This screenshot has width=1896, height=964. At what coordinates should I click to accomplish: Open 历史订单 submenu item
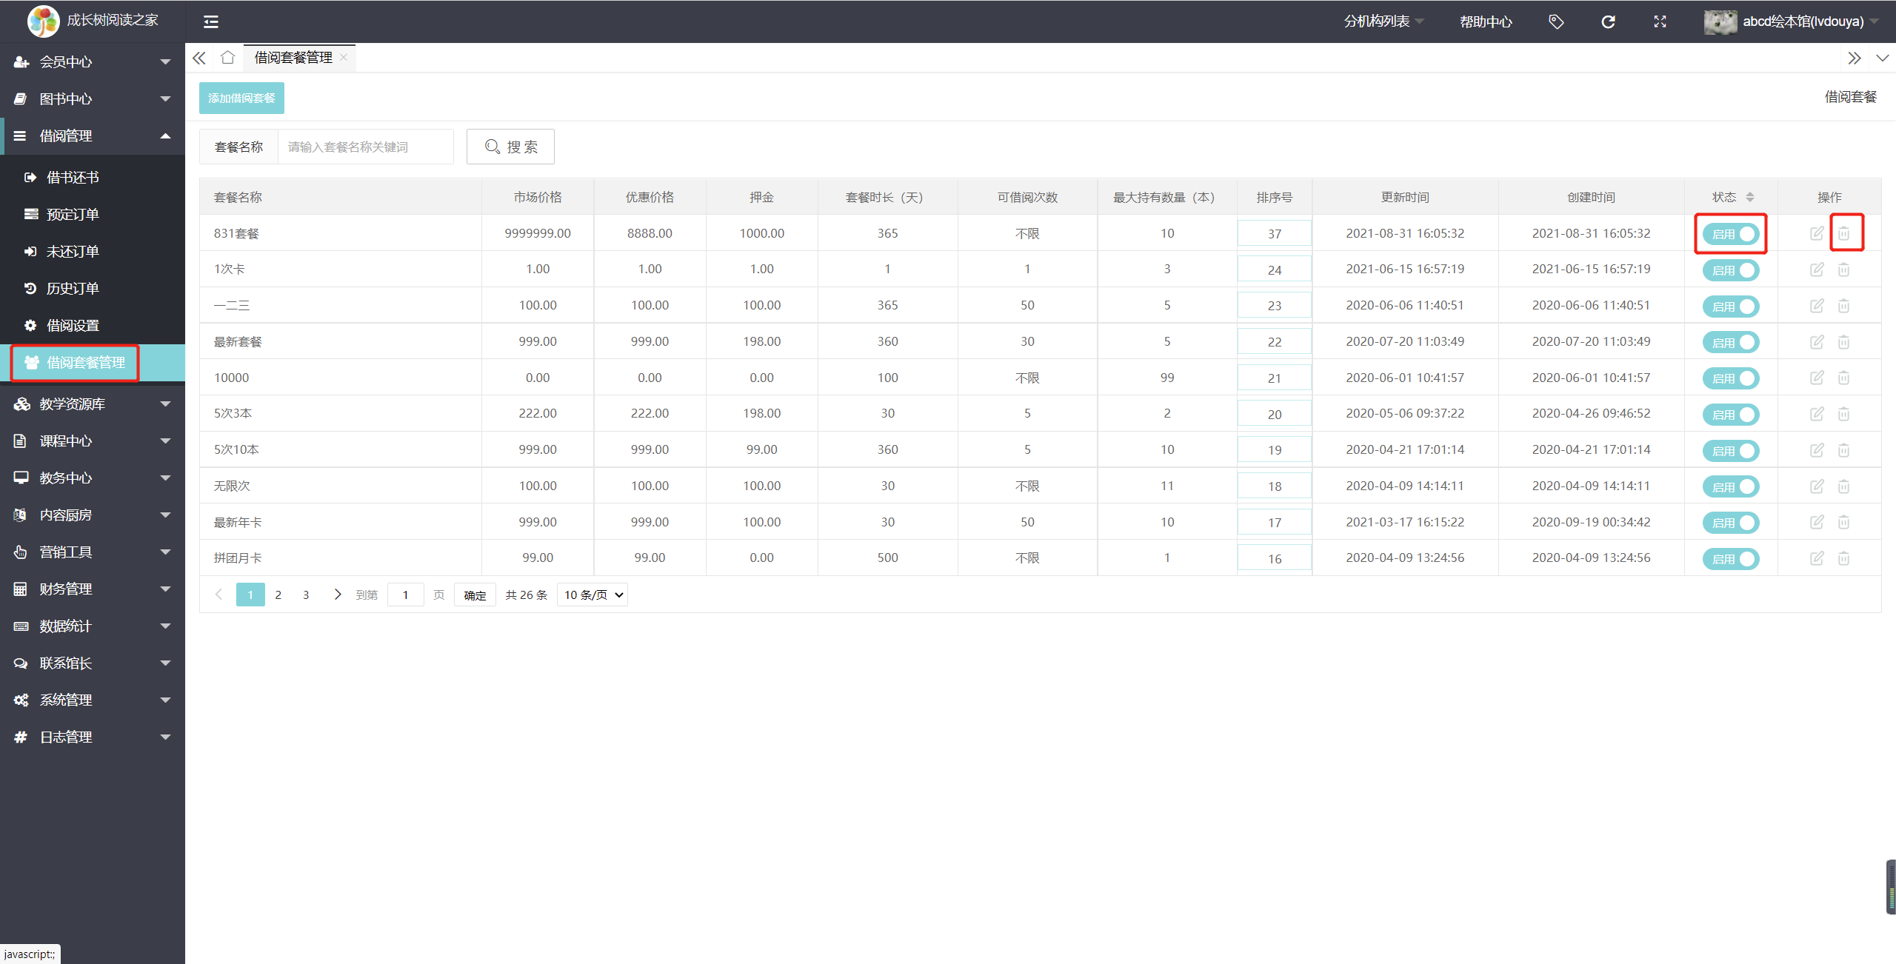pos(93,289)
